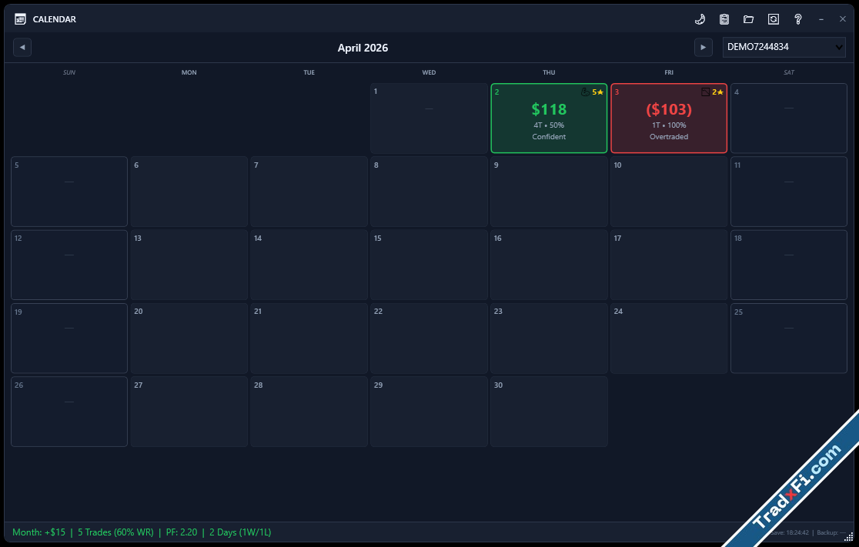The image size is (859, 547).
Task: Select the April 20 calendar cell
Action: point(189,339)
